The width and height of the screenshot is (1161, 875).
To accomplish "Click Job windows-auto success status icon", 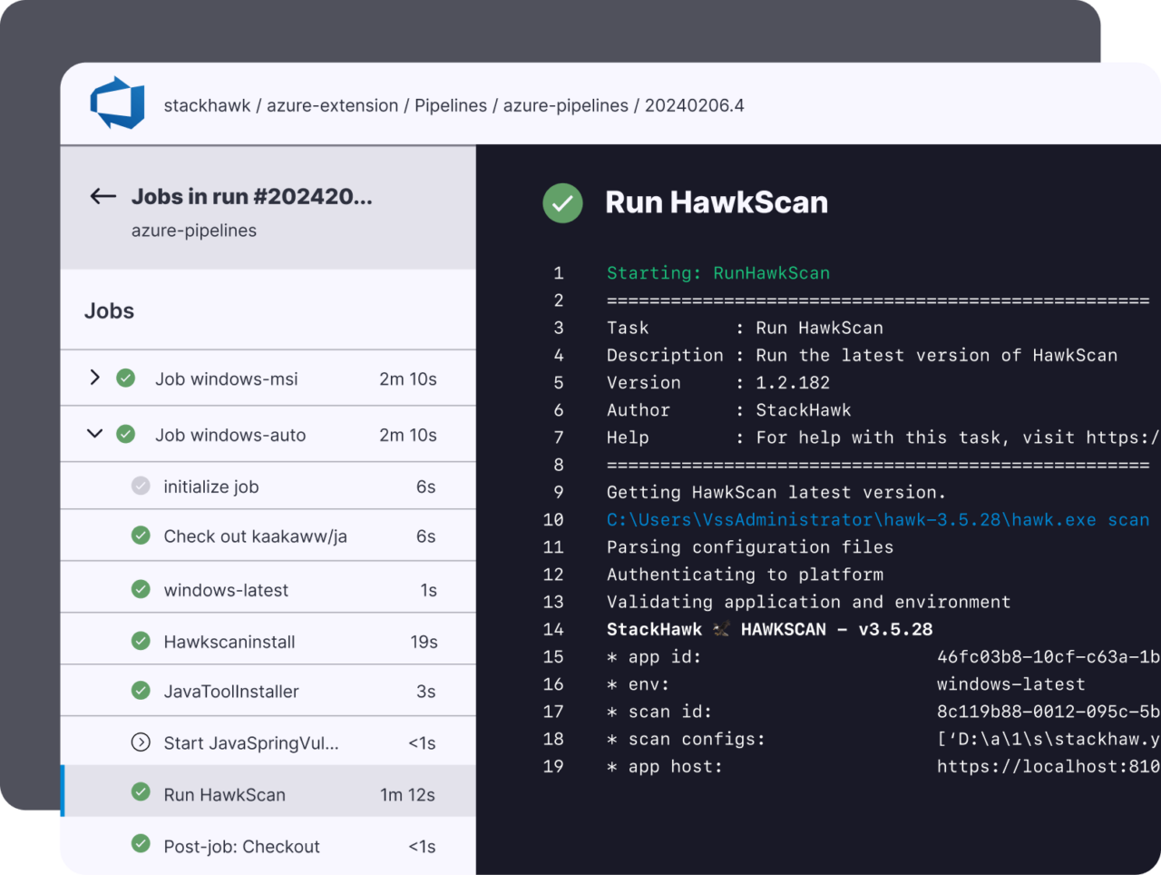I will [x=126, y=435].
